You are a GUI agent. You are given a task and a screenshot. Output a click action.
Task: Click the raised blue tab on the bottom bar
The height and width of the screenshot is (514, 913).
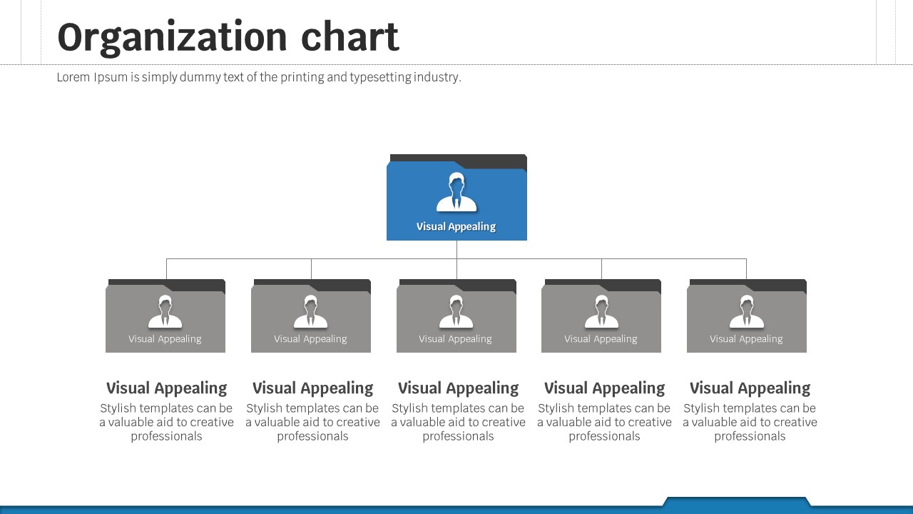[737, 503]
